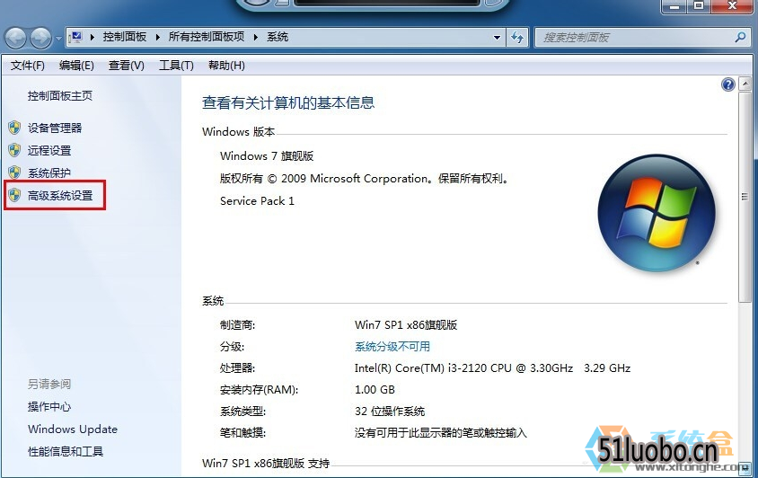Click the 没有可用于此显示器的笔或触控输入 text

(440, 432)
